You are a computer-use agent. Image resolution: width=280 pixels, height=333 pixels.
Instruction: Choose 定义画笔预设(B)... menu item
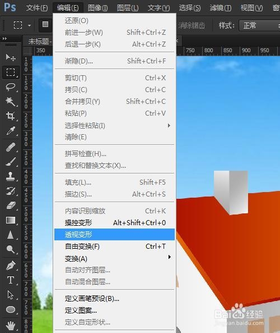point(115,299)
